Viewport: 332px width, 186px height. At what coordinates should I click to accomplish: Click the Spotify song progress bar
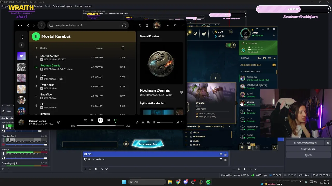(100, 126)
